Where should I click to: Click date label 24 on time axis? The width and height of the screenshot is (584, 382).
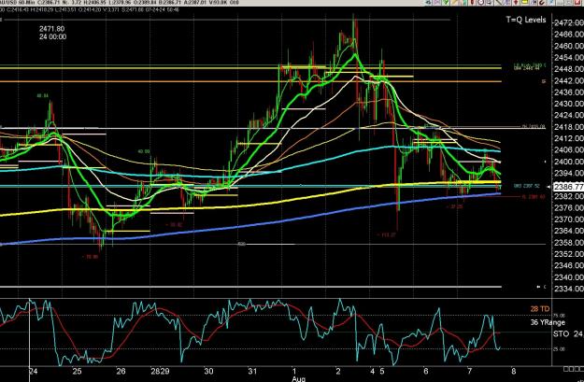click(x=33, y=371)
